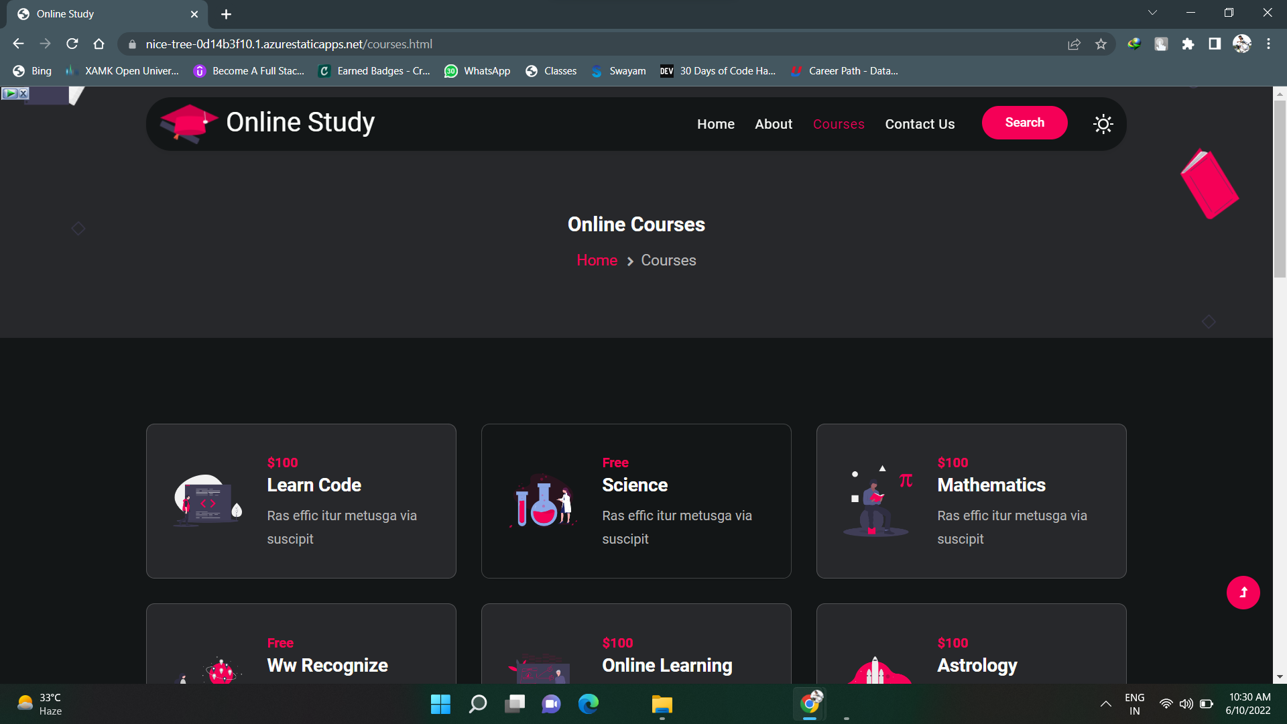The height and width of the screenshot is (724, 1287).
Task: Open Windows Start menu
Action: coord(440,704)
